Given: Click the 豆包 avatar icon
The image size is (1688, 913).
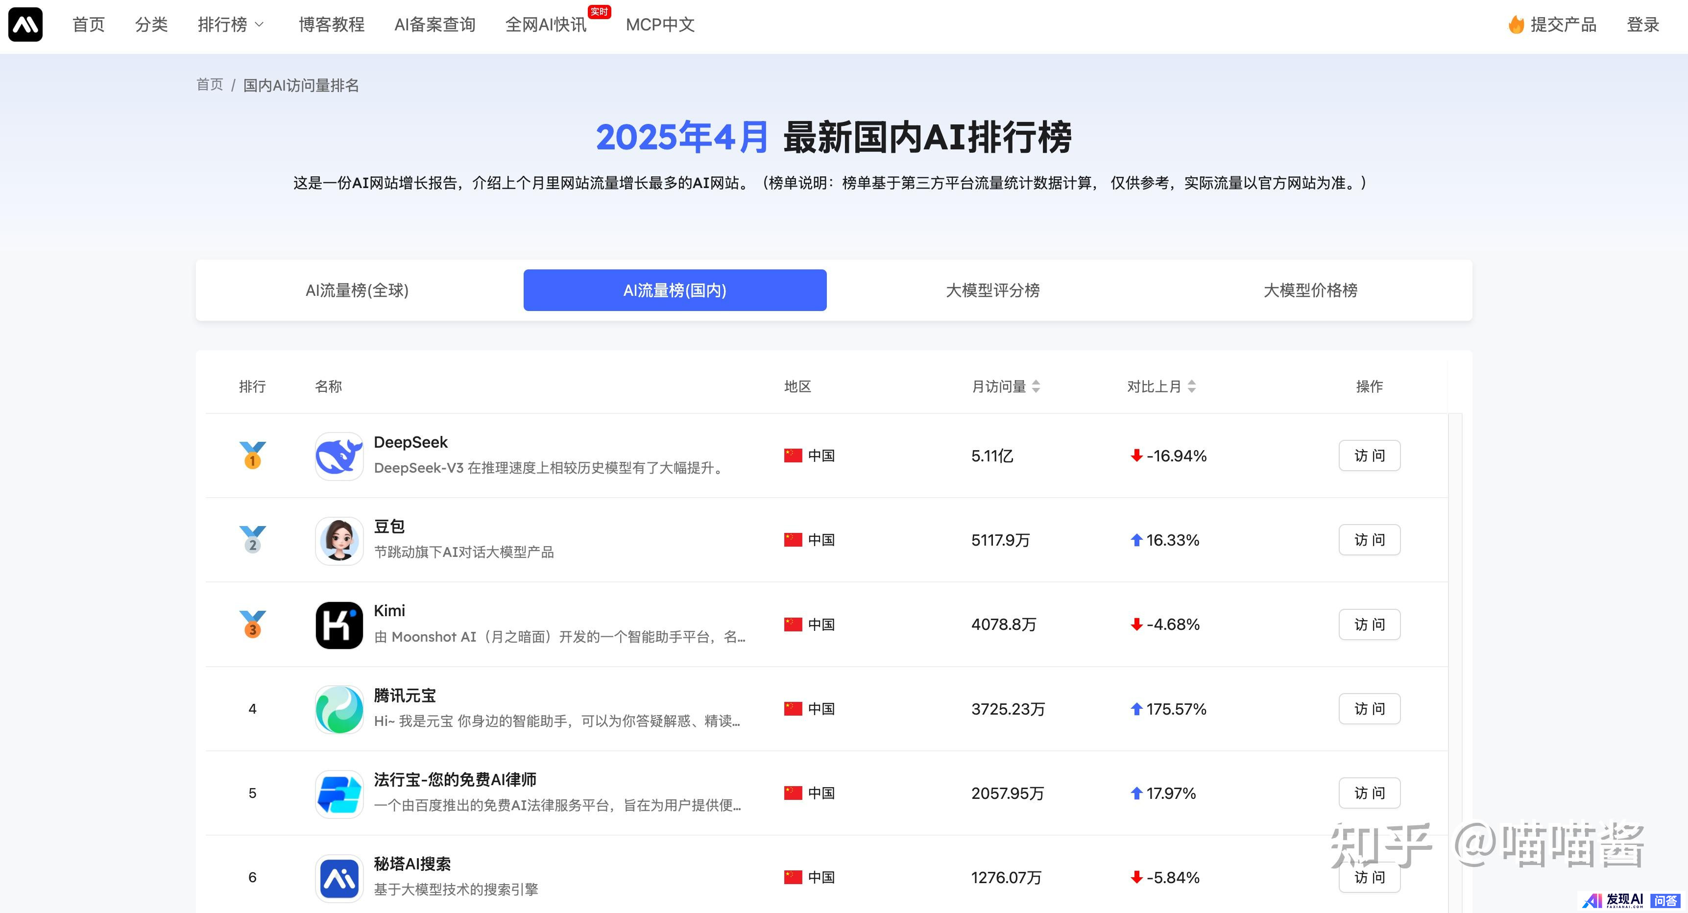Looking at the screenshot, I should point(339,541).
